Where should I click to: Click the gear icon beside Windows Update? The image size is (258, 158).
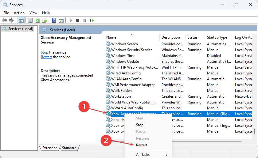coord(108,61)
